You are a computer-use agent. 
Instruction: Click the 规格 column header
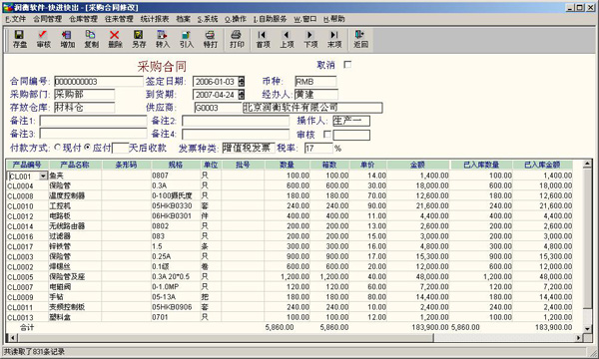coord(176,165)
